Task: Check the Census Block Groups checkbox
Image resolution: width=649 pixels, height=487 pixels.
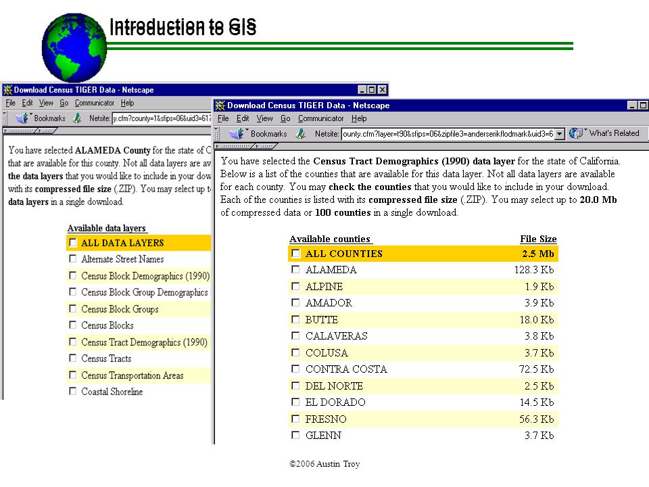Action: pyautogui.click(x=73, y=308)
